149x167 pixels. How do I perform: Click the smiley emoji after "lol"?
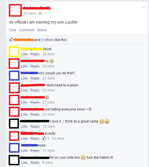coord(52,61)
